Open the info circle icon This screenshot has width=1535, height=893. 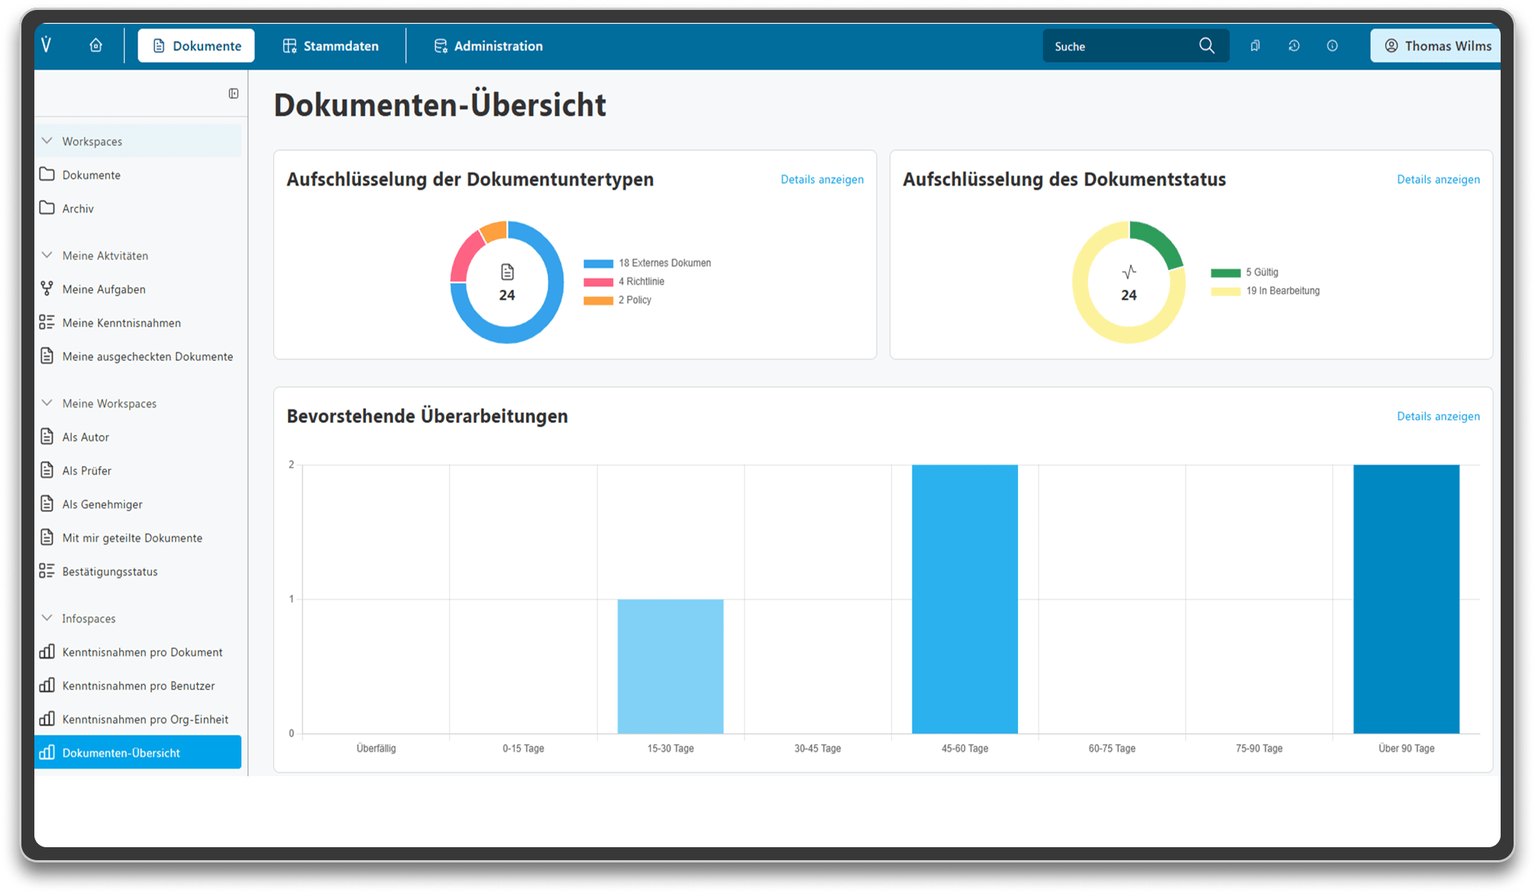(x=1332, y=46)
